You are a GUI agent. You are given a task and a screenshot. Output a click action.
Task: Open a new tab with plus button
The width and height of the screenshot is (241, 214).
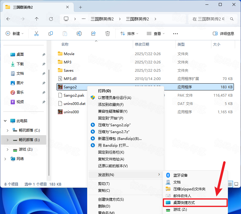[80, 7]
